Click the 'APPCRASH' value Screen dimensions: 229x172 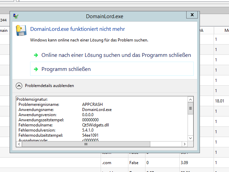pos(92,105)
